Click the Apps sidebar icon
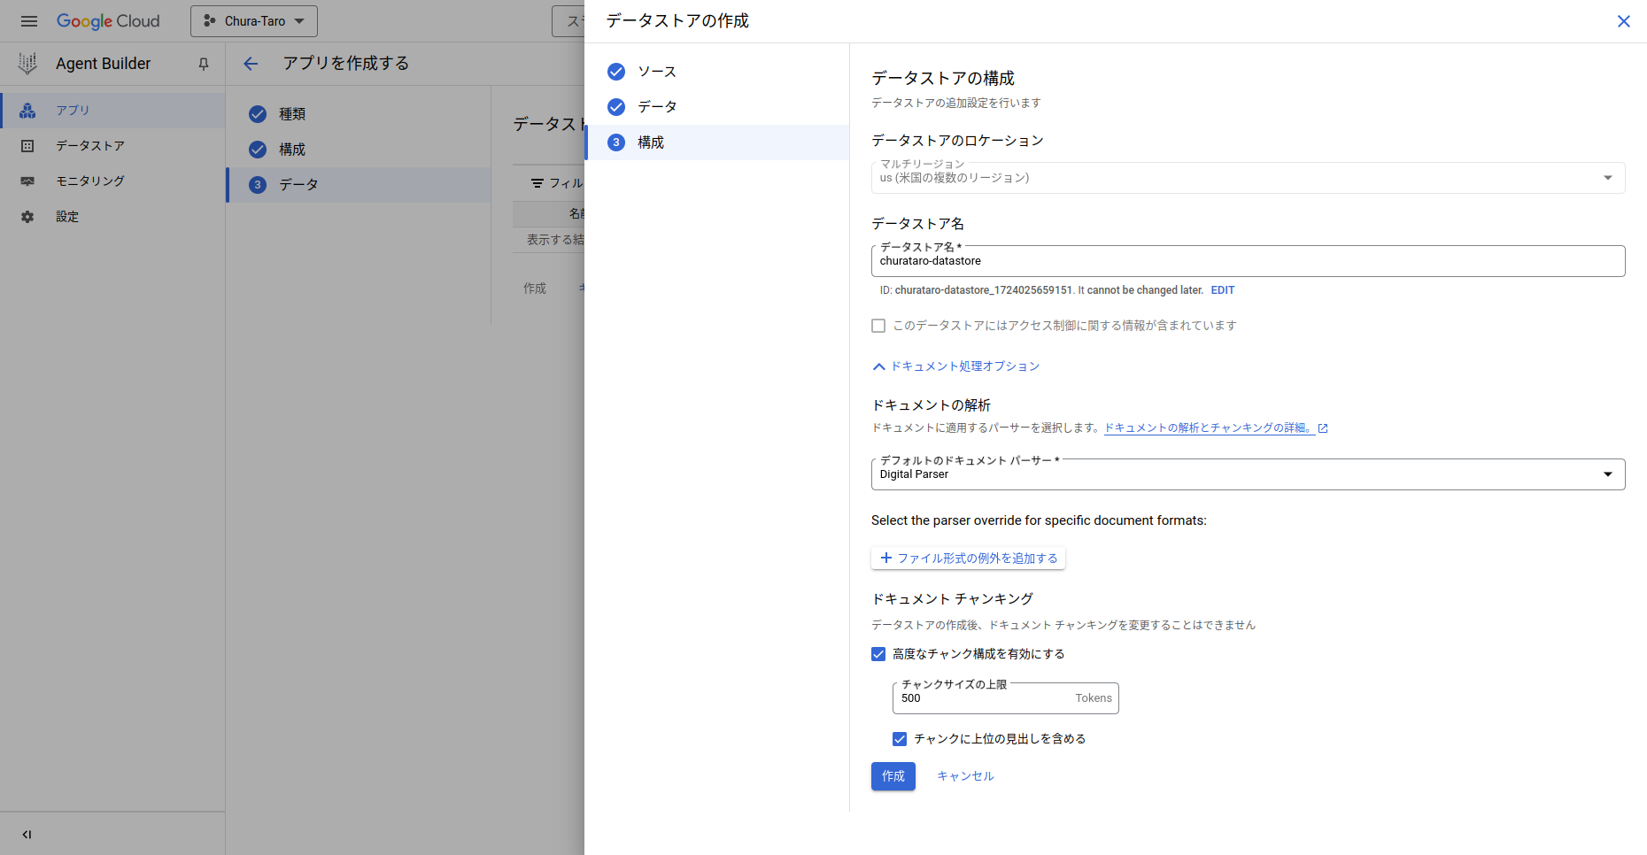Image resolution: width=1647 pixels, height=855 pixels. [27, 111]
